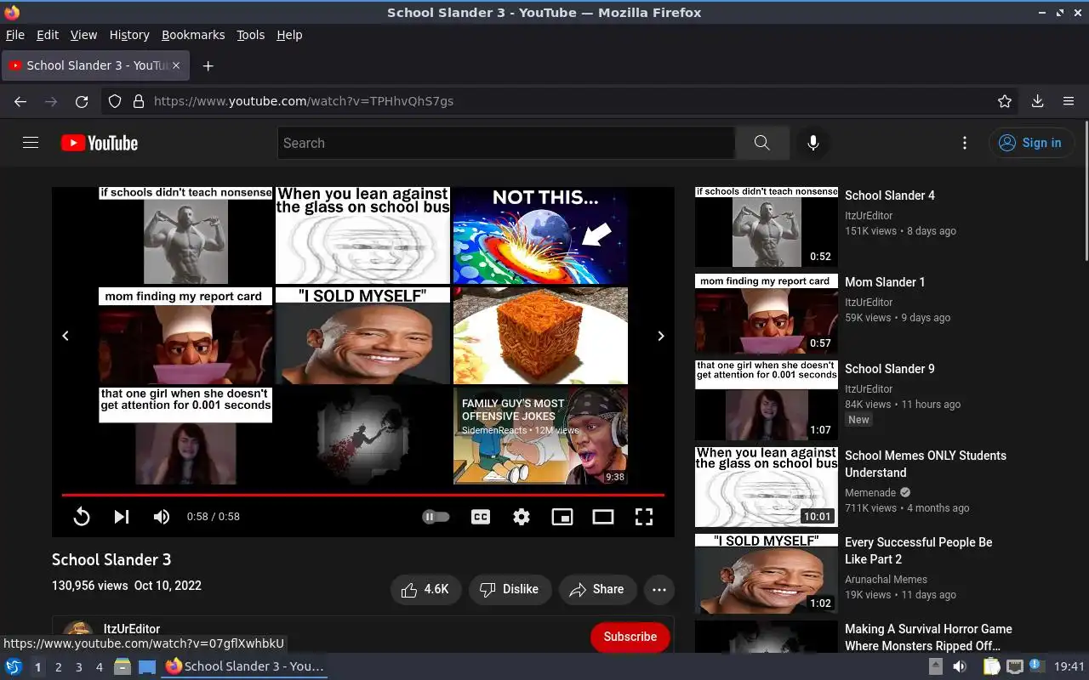
Task: Open School Slander 9 video title
Action: [x=890, y=369]
